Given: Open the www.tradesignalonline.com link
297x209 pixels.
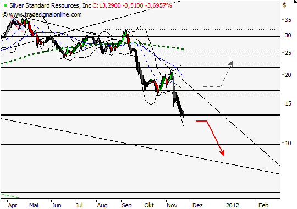Looking at the screenshot, I should tap(45, 15).
